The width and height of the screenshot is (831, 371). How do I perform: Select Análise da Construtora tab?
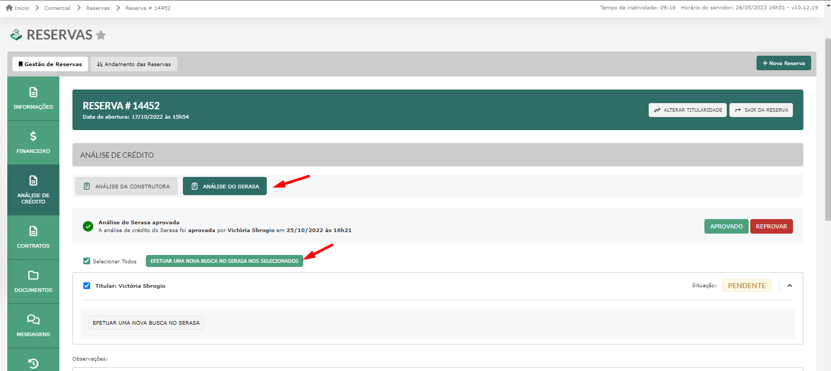126,186
